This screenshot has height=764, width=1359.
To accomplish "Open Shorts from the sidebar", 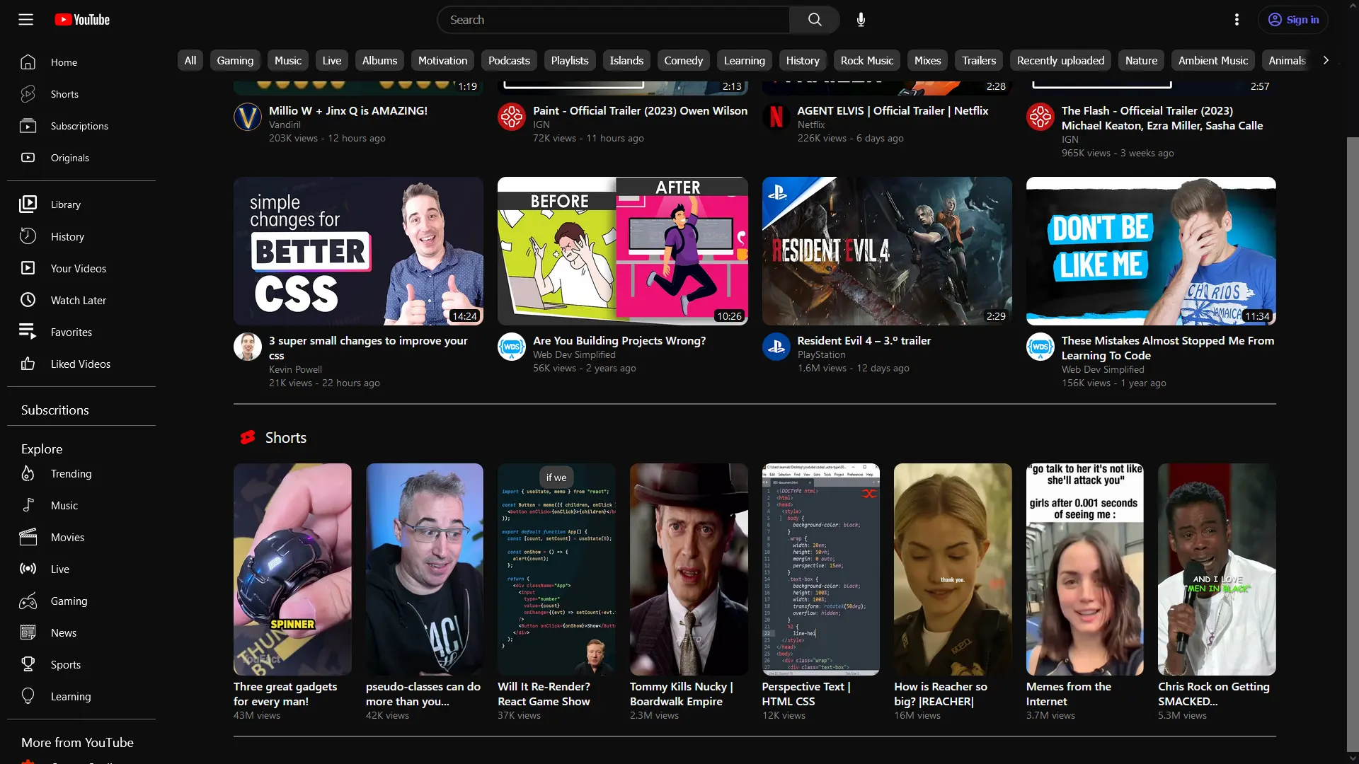I will pos(81,94).
